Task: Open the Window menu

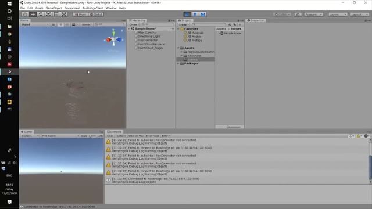Action: click(111, 8)
